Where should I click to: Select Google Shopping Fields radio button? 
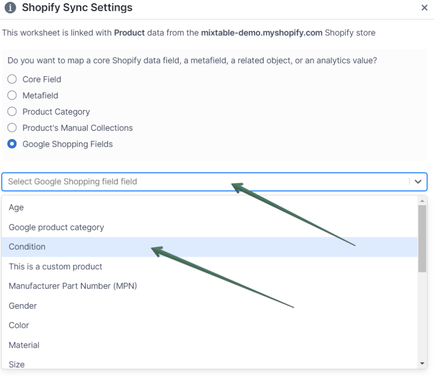[x=12, y=144]
